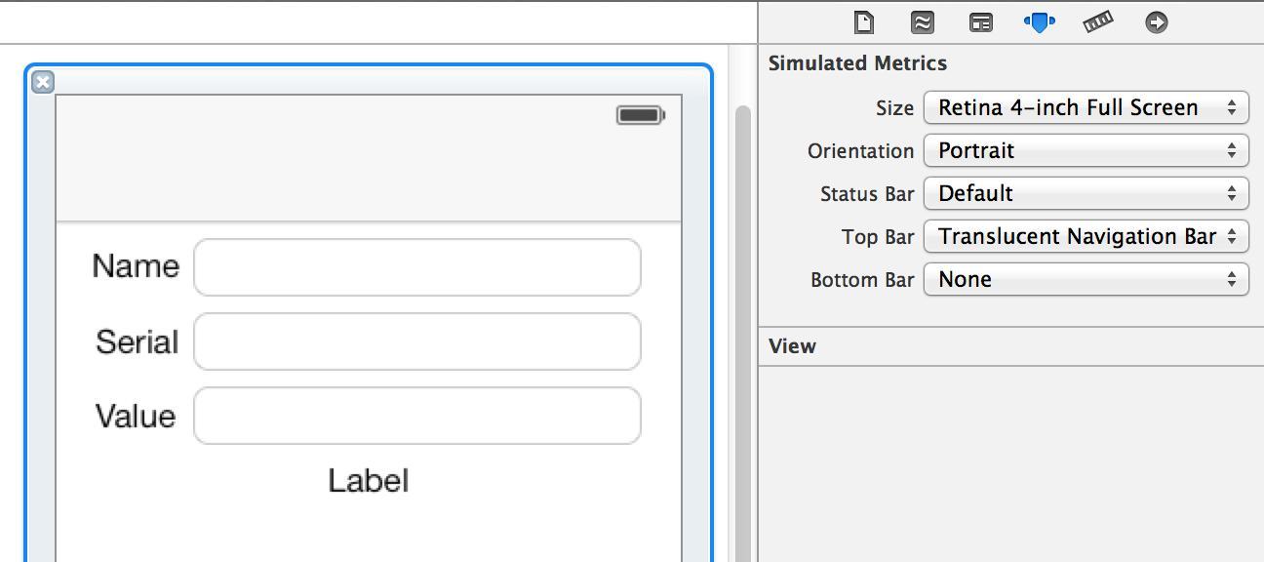
Task: Open the Bottom Bar None dropdown
Action: 1086,279
